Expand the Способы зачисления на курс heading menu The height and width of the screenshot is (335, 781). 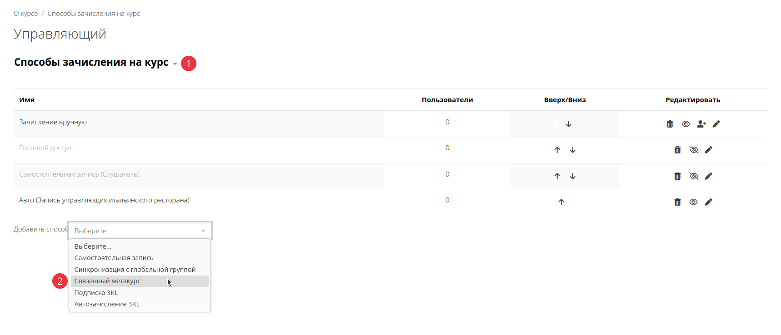click(x=175, y=64)
